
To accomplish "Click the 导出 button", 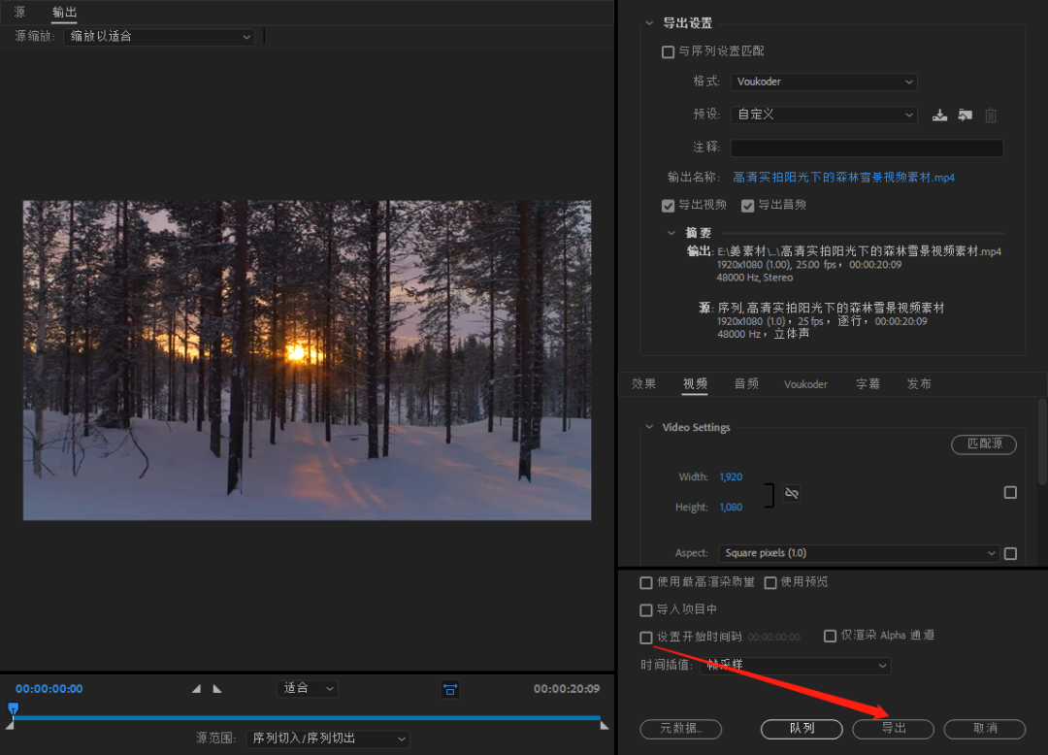I will pos(893,729).
